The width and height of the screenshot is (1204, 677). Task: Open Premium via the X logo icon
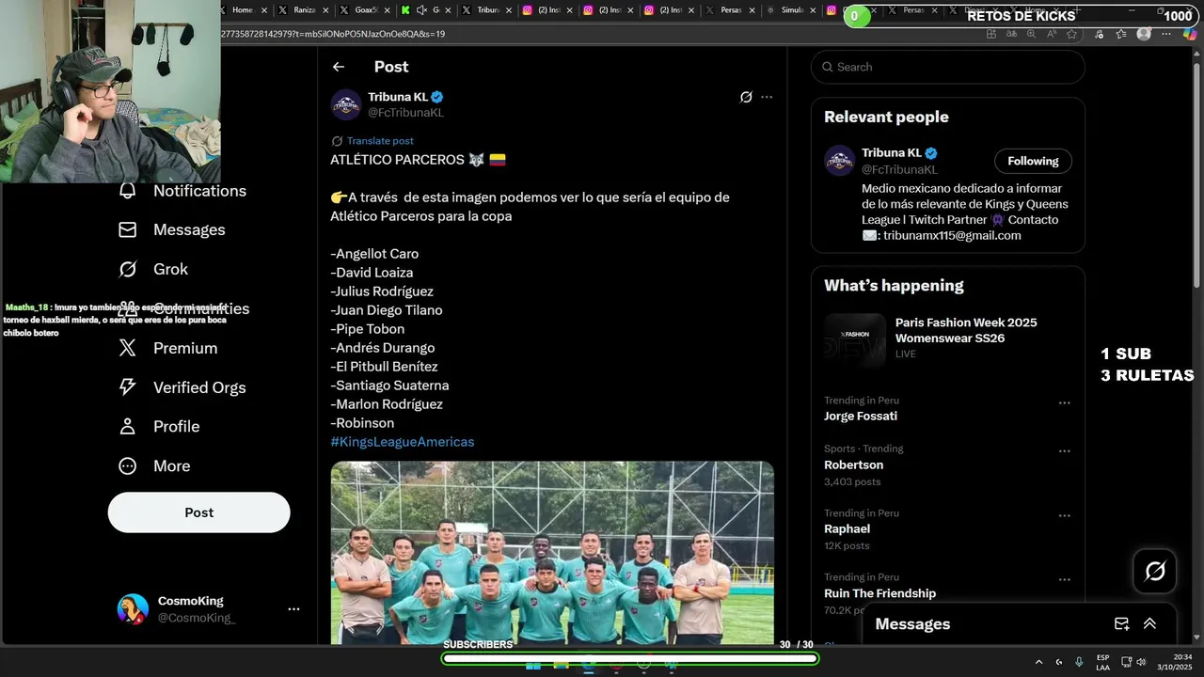tap(128, 348)
